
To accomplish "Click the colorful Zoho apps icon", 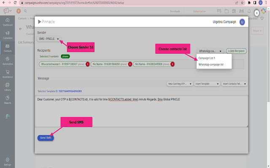I will tap(263, 11).
